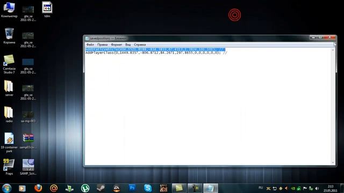
Task: Select the radio folder icon
Action: (x=9, y=115)
